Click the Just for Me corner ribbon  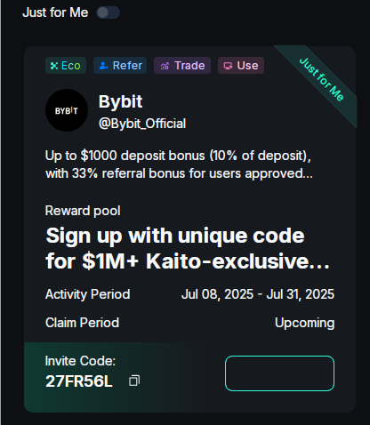322,79
